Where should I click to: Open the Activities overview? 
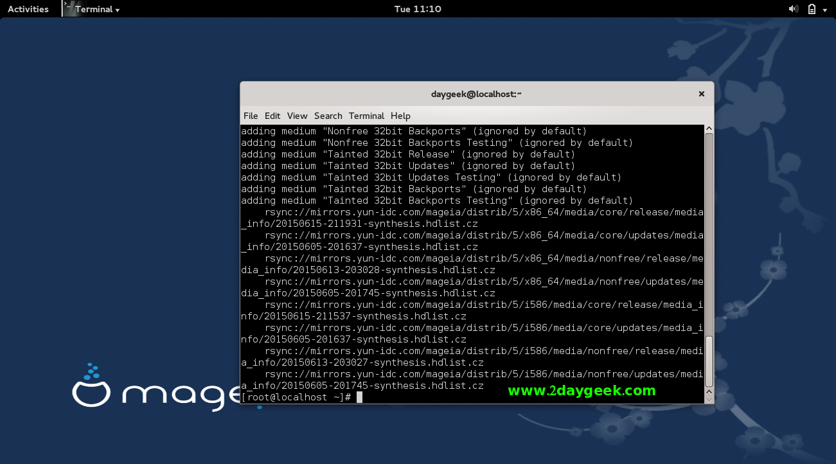[28, 9]
